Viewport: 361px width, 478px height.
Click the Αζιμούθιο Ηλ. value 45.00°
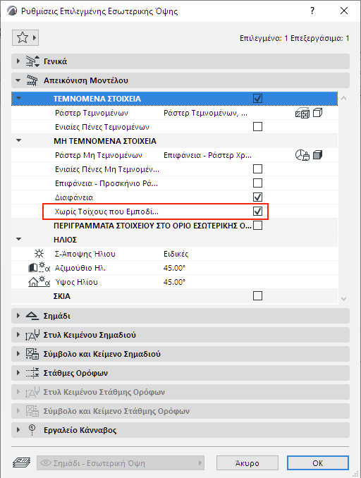[x=174, y=268]
